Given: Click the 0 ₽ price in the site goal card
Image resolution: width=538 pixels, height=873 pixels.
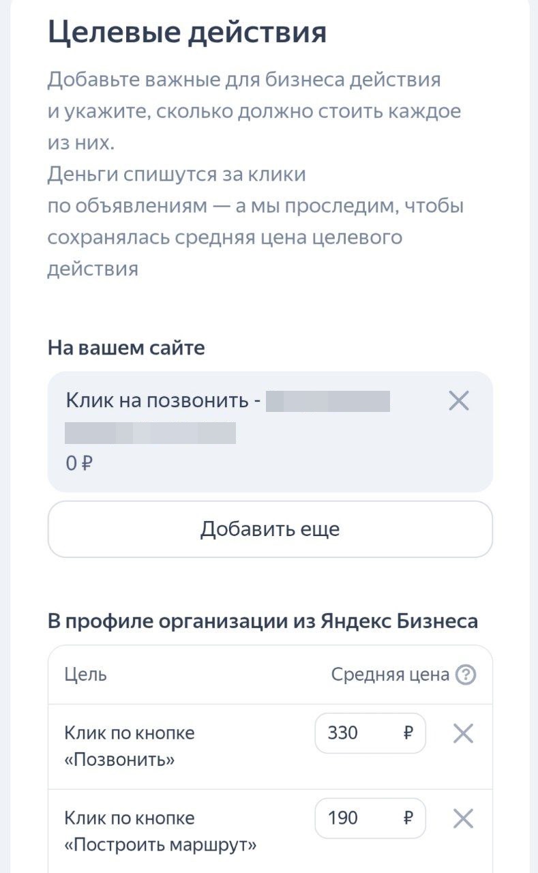Looking at the screenshot, I should pos(79,464).
